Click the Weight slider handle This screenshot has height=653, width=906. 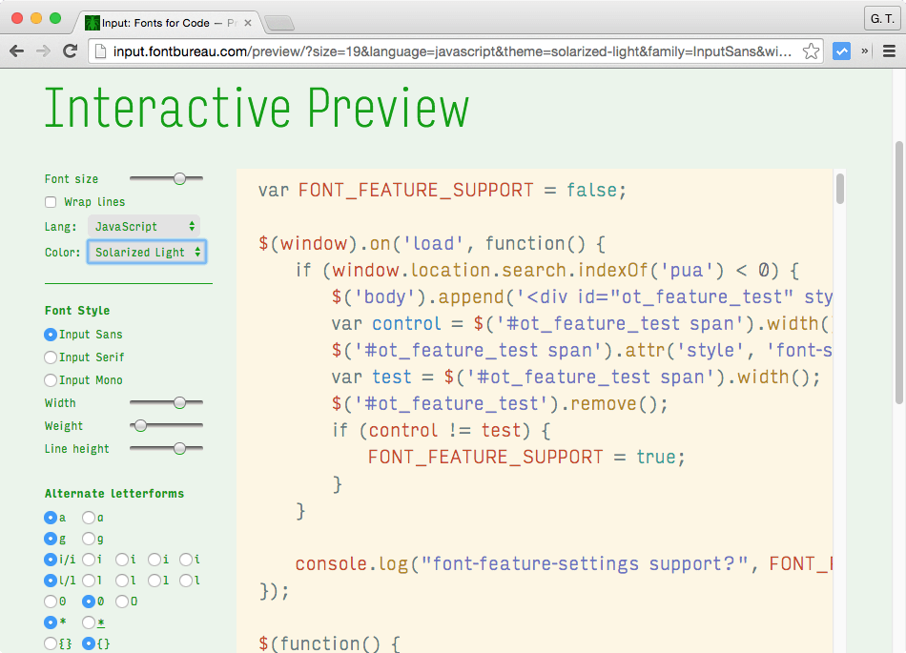[x=141, y=425]
